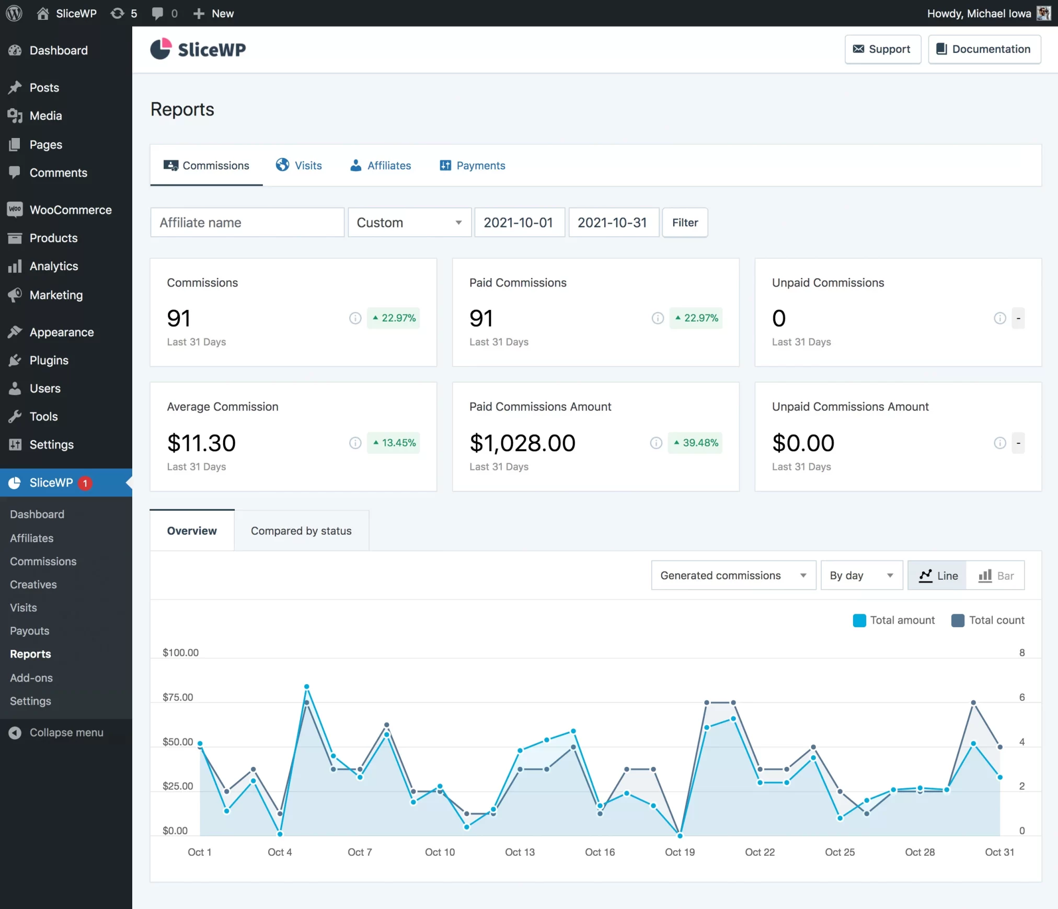Switch to the Compared by status tab
The height and width of the screenshot is (909, 1058).
coord(301,530)
